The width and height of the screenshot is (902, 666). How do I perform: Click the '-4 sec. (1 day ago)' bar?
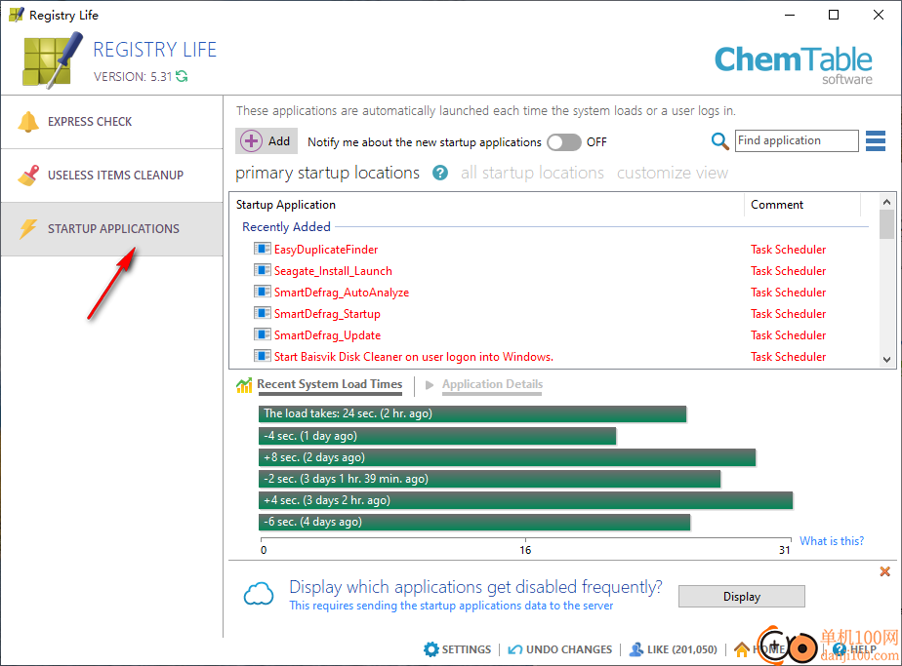coord(437,436)
